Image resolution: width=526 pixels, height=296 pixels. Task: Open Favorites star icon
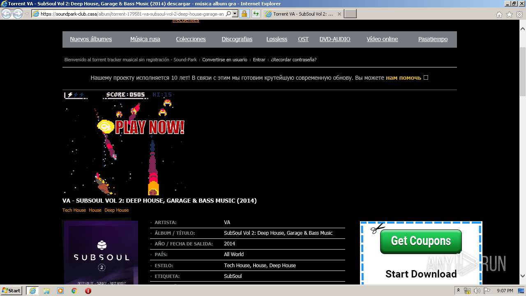(509, 14)
